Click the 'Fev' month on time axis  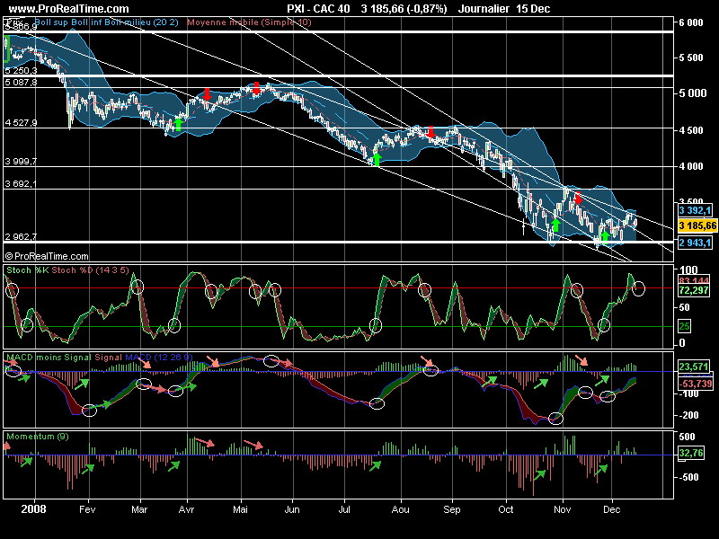tap(87, 509)
